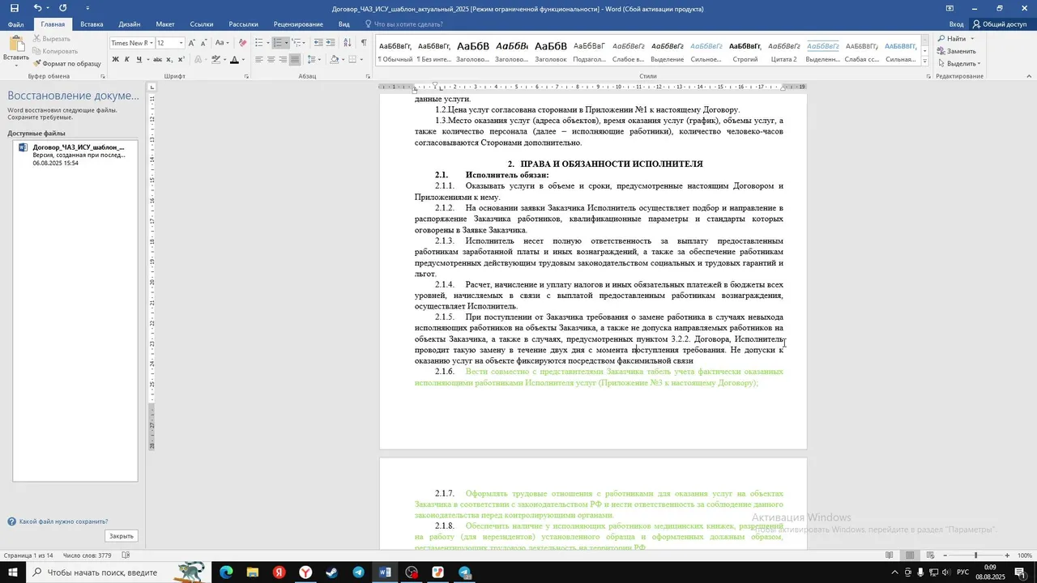Image resolution: width=1037 pixels, height=583 pixels.
Task: Increase font size with the grow font icon
Action: [x=192, y=43]
